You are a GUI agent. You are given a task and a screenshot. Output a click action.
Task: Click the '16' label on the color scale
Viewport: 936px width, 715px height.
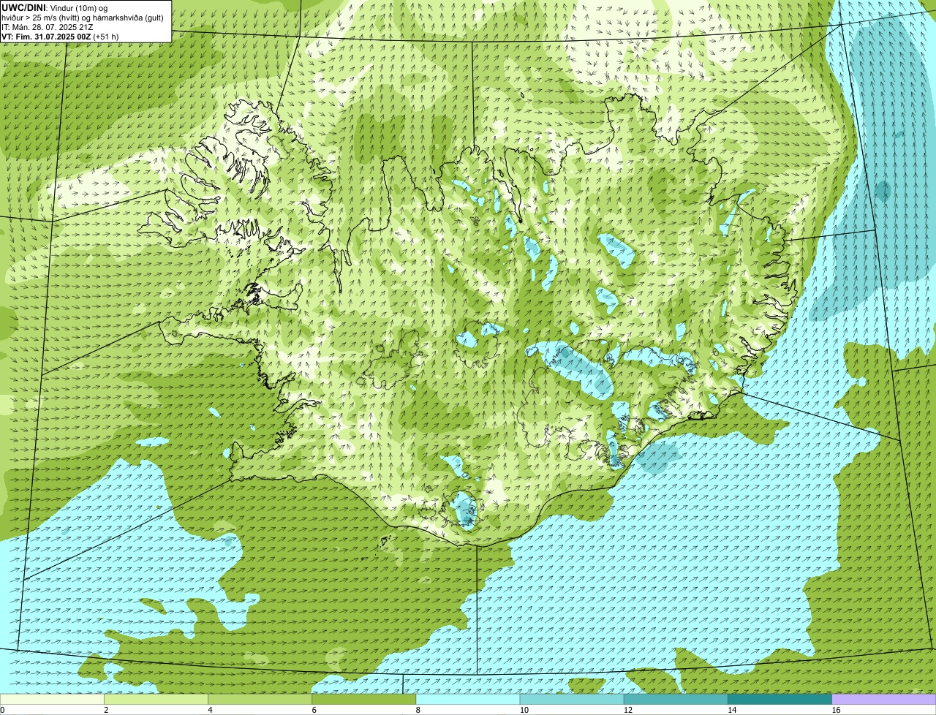(x=836, y=710)
